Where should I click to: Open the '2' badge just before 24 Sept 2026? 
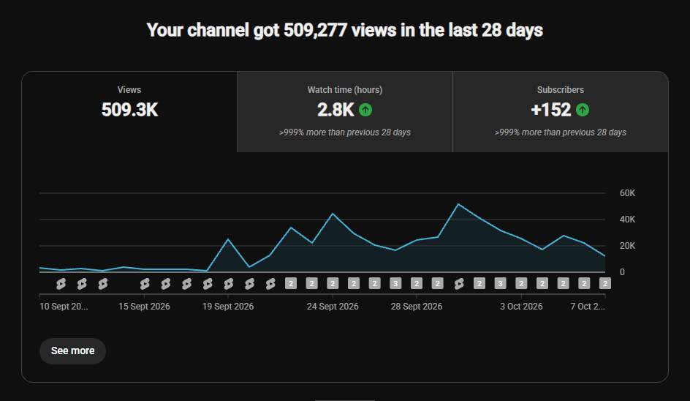[x=312, y=283]
